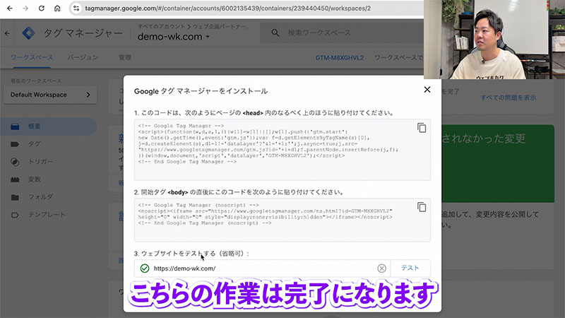The image size is (565, 318).
Task: Expand the Default Workspace selector
Action: 50,95
